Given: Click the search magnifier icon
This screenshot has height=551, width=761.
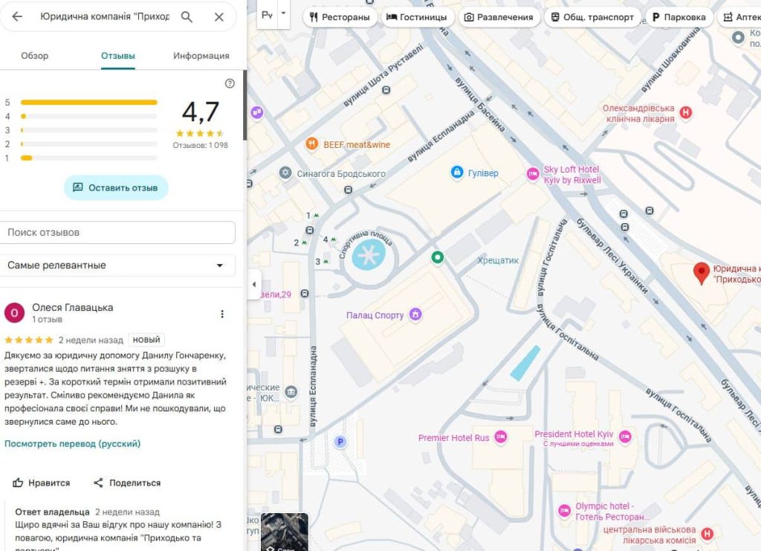Looking at the screenshot, I should (187, 17).
